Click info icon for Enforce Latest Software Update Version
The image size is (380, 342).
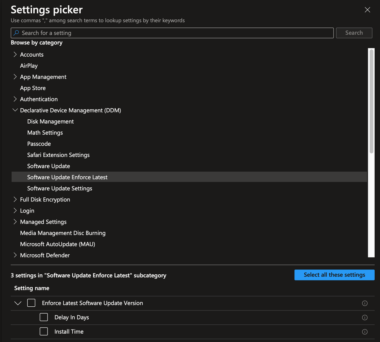pos(364,303)
